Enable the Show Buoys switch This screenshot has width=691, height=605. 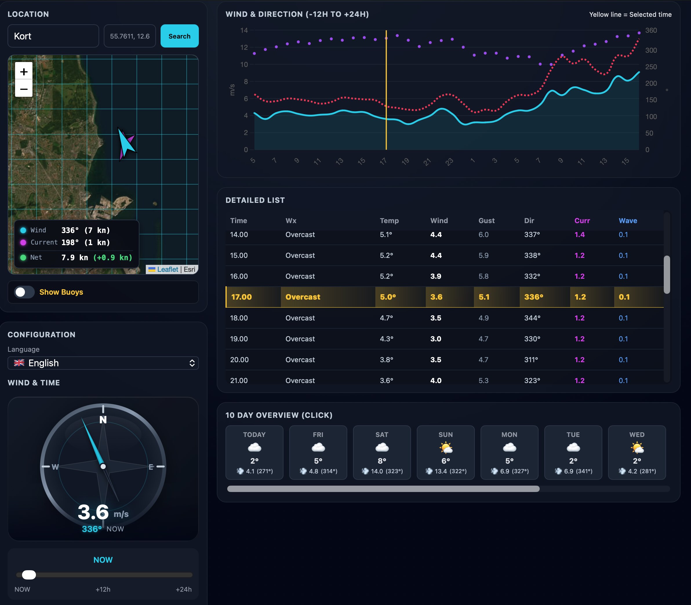[25, 292]
